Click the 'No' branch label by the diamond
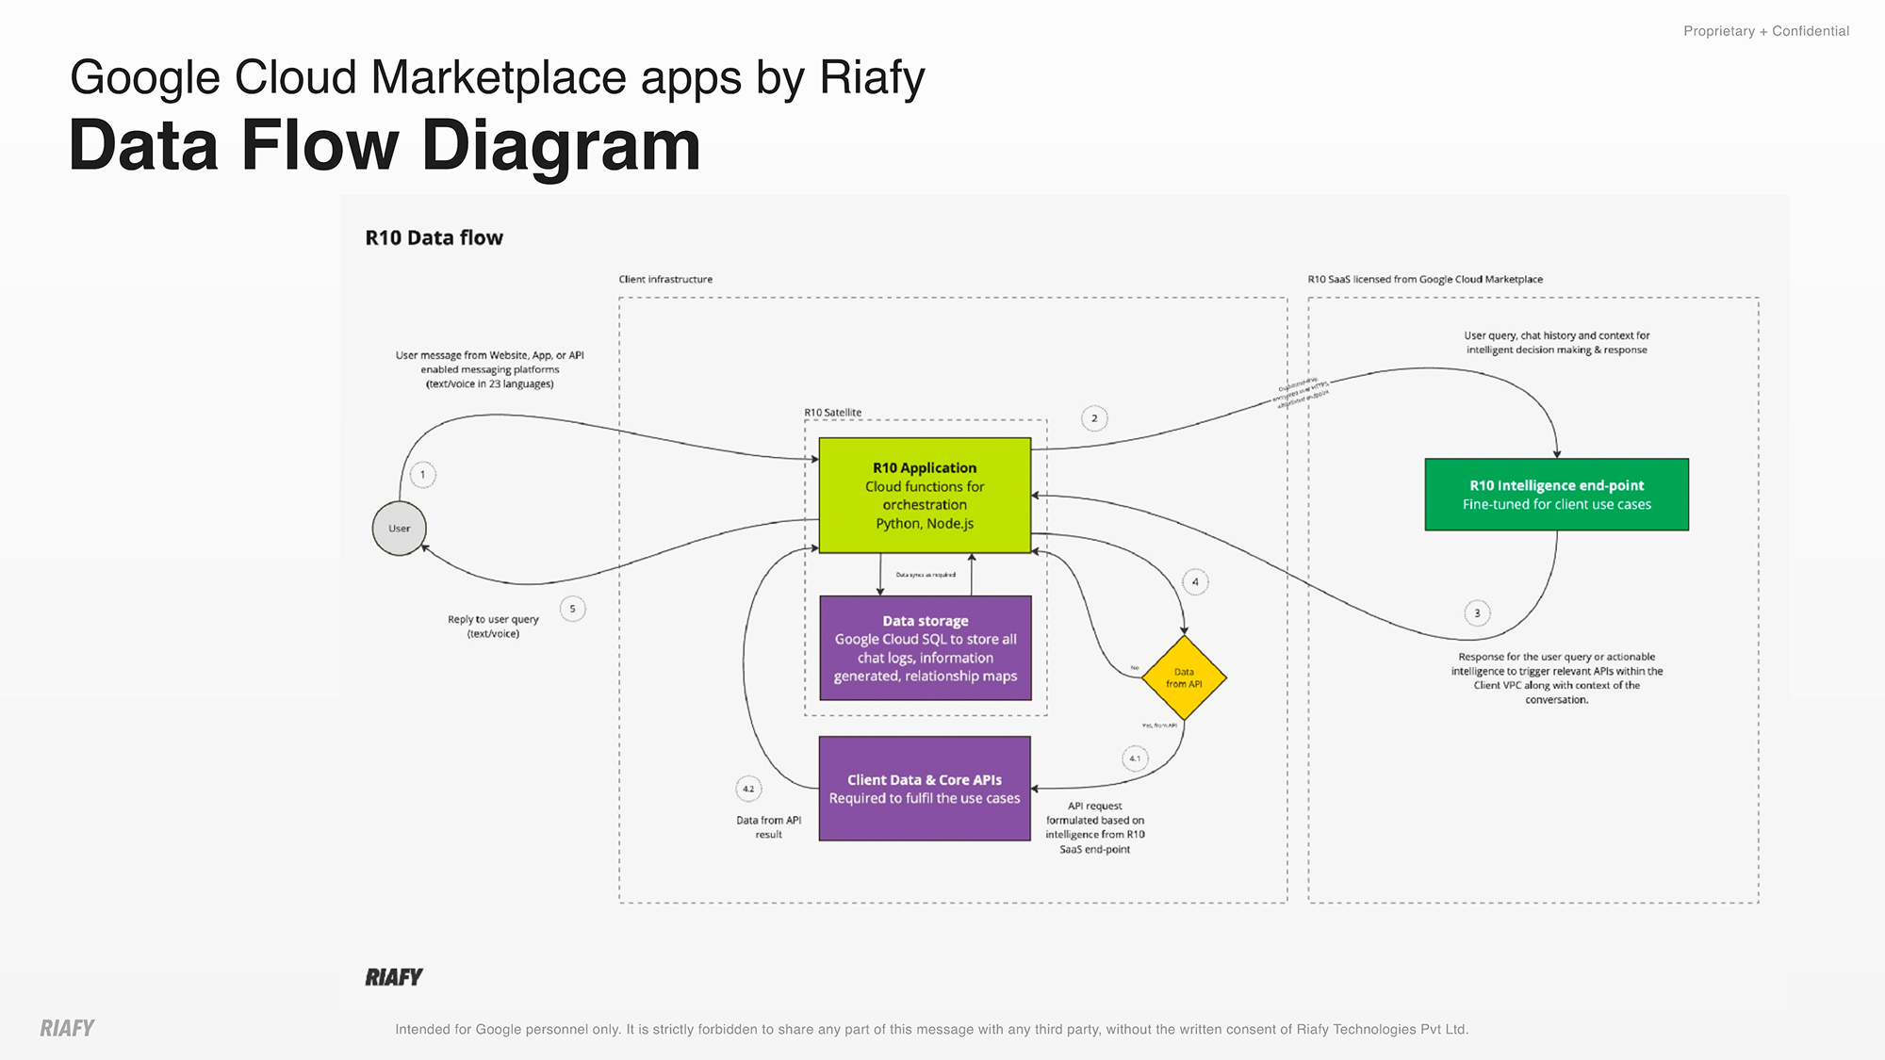Image resolution: width=1885 pixels, height=1060 pixels. click(1135, 667)
